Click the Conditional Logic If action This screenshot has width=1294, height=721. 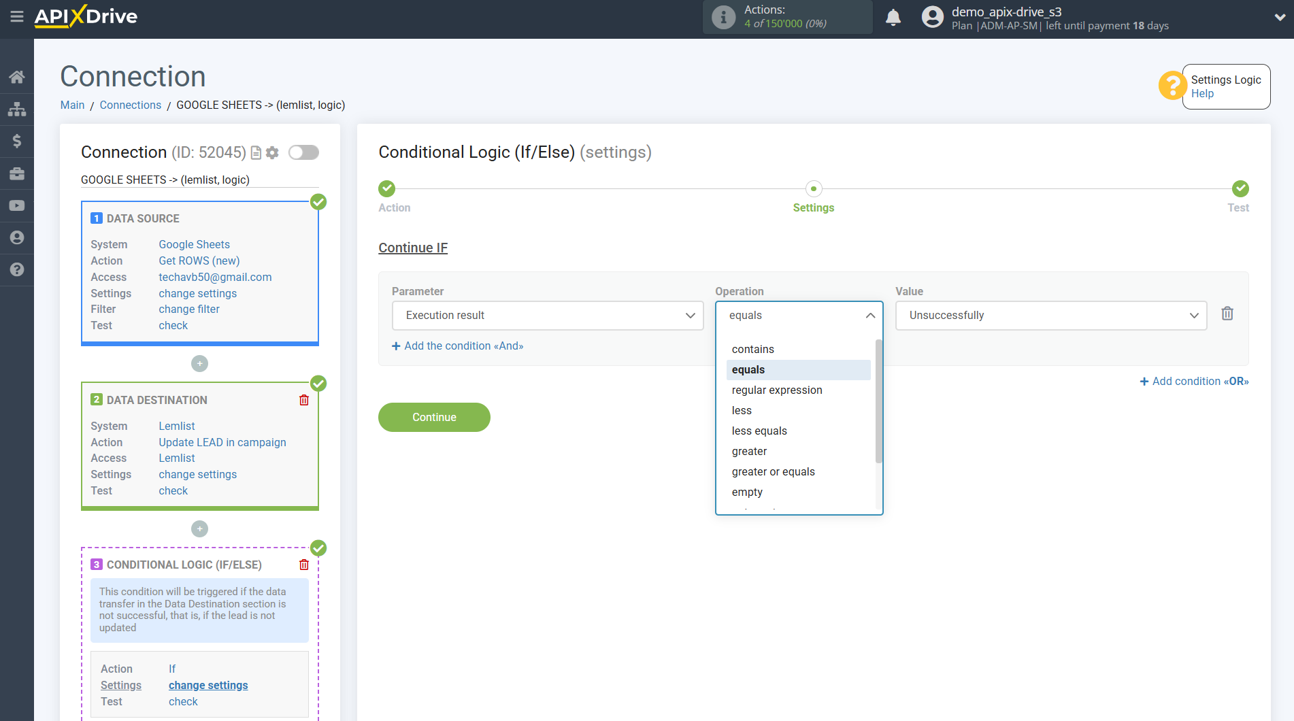click(172, 669)
